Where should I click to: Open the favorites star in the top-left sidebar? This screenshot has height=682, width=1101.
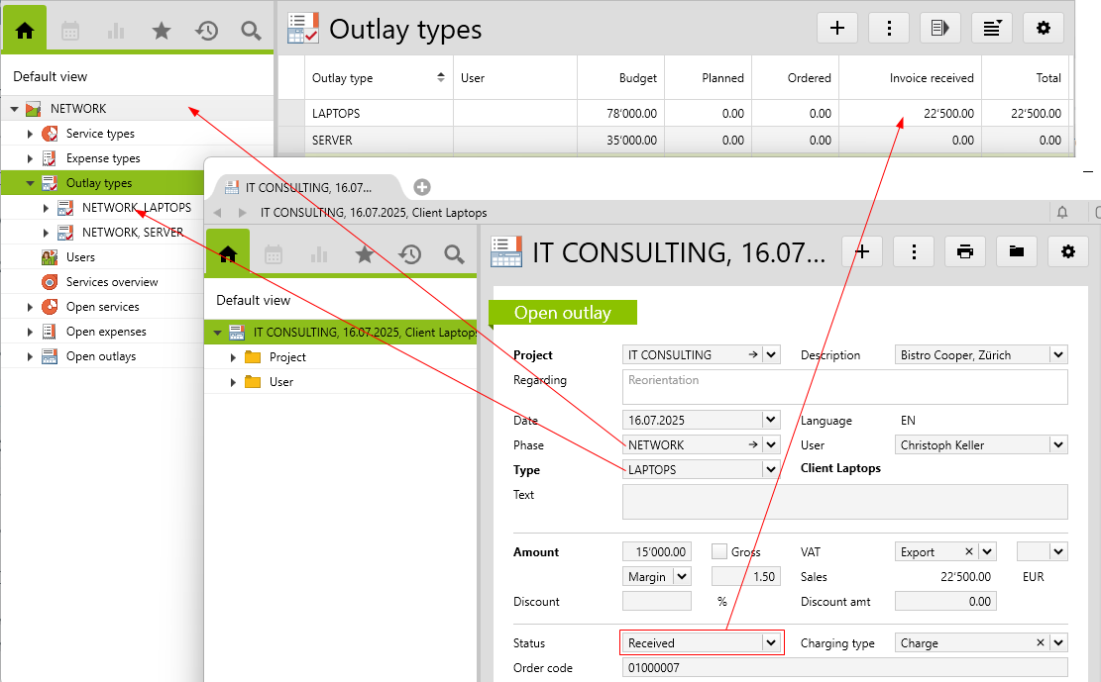click(x=162, y=31)
